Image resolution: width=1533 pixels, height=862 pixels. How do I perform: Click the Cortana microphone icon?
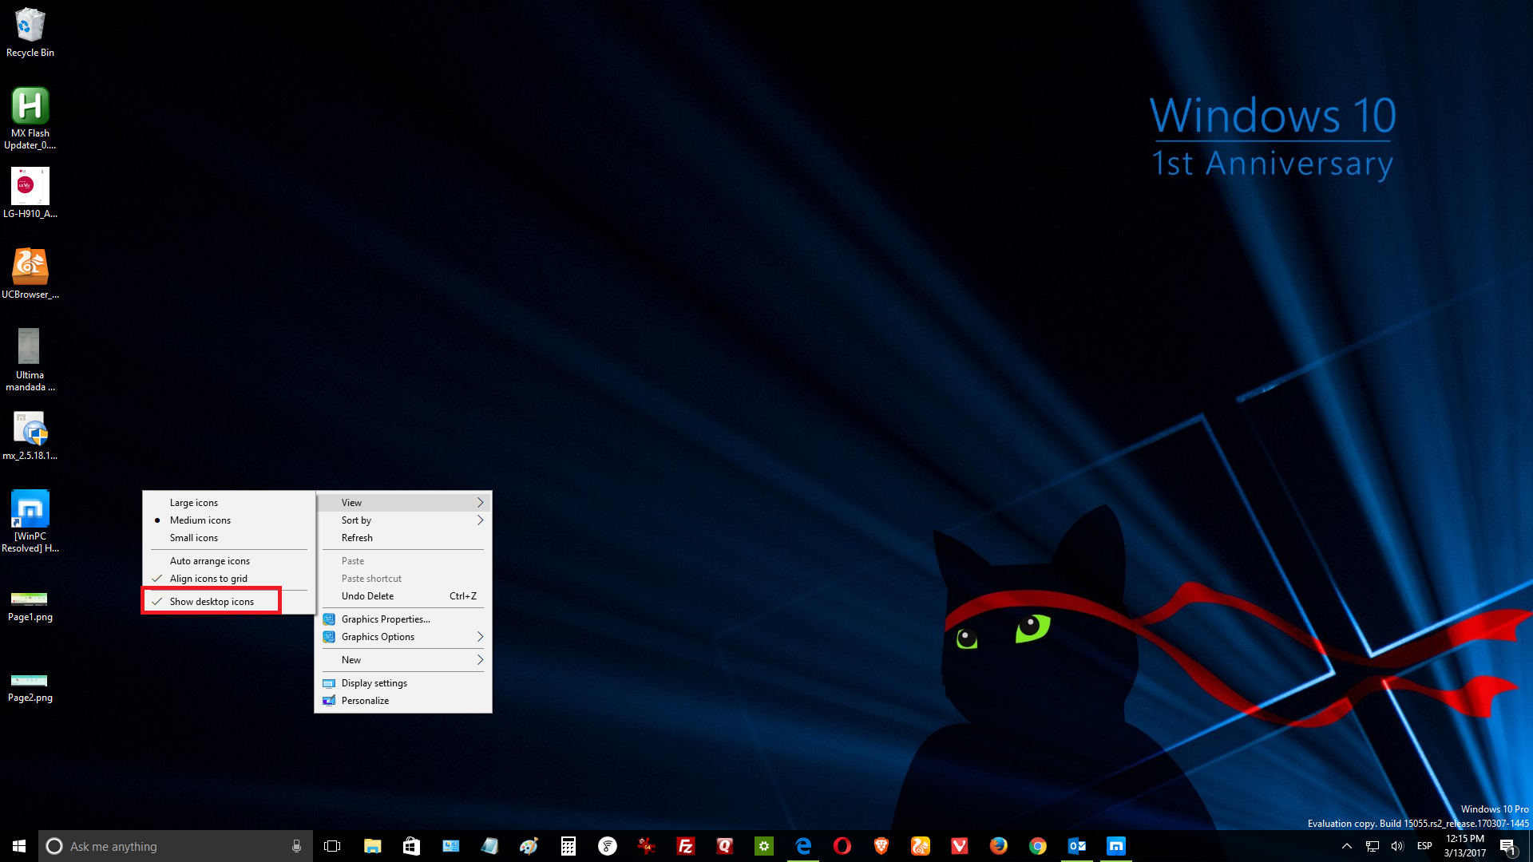296,846
